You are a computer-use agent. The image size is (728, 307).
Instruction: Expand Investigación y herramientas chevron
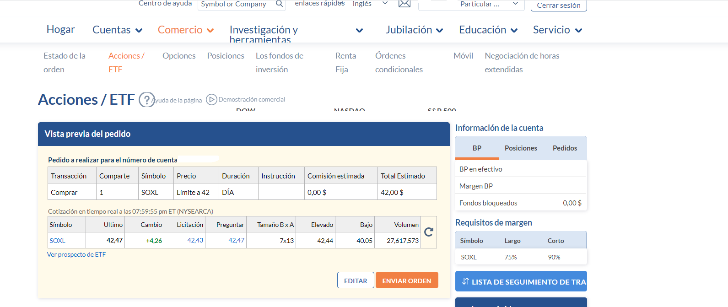click(x=360, y=31)
